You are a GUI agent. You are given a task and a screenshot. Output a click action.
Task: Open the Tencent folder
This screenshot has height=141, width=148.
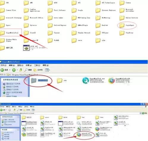point(54,33)
